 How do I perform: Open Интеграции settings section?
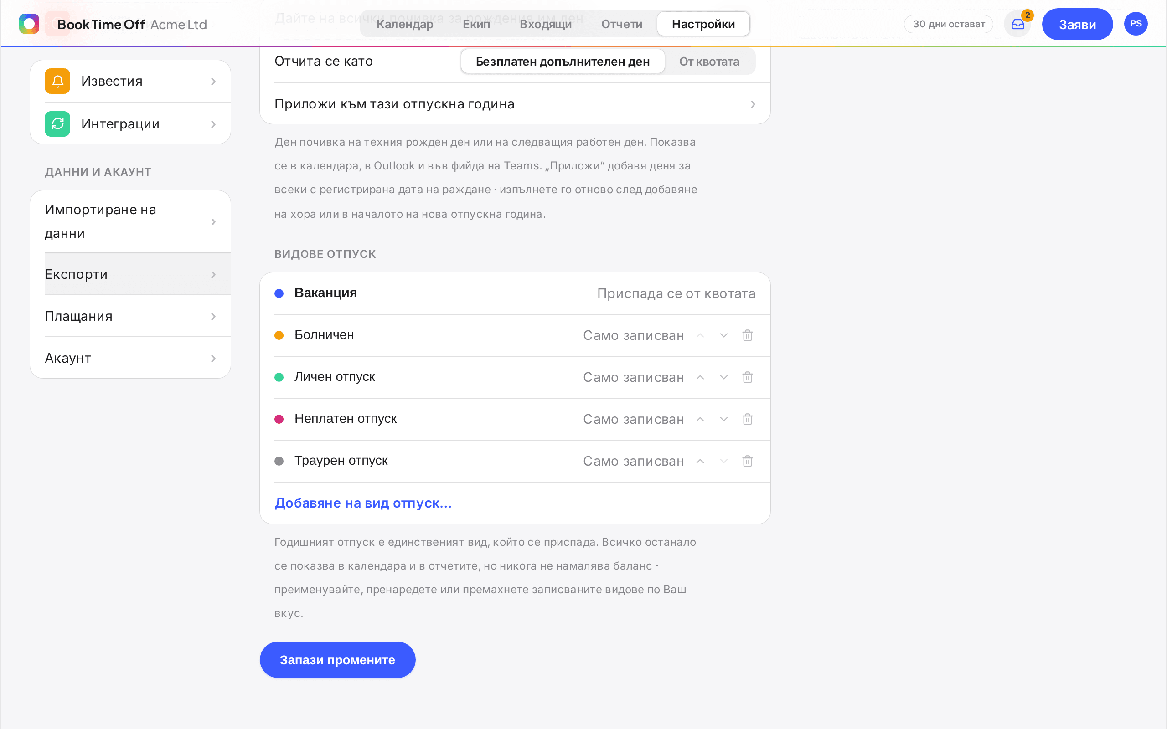pos(130,124)
